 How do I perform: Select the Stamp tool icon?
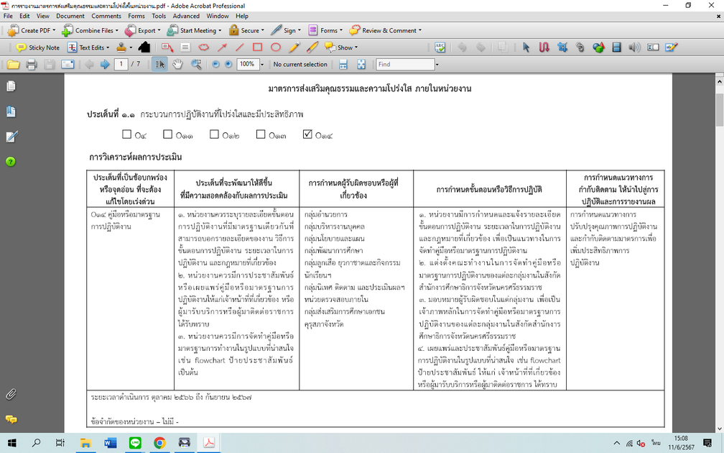(121, 47)
